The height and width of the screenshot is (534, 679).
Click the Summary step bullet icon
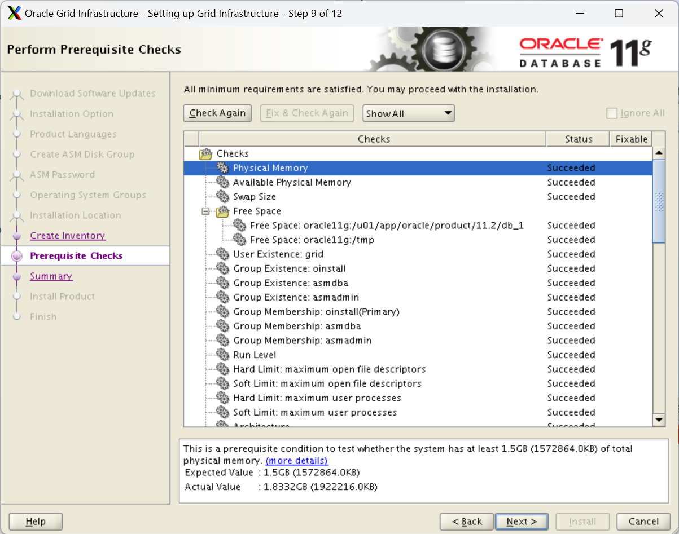(x=17, y=276)
